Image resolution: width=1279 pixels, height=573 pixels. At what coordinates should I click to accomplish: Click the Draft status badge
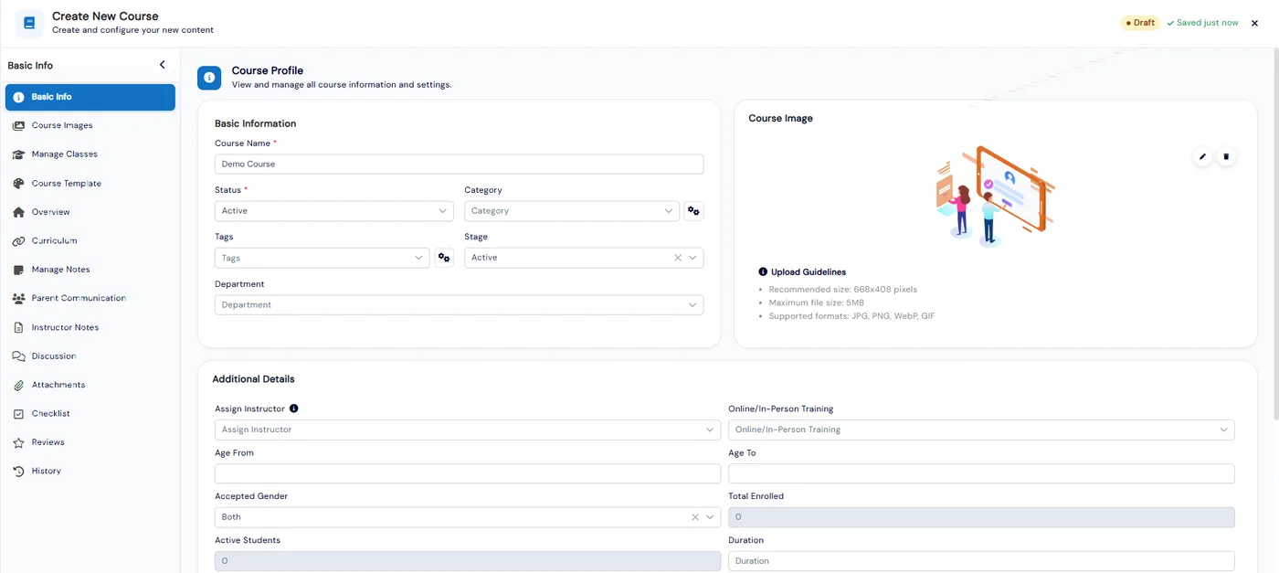coord(1141,23)
